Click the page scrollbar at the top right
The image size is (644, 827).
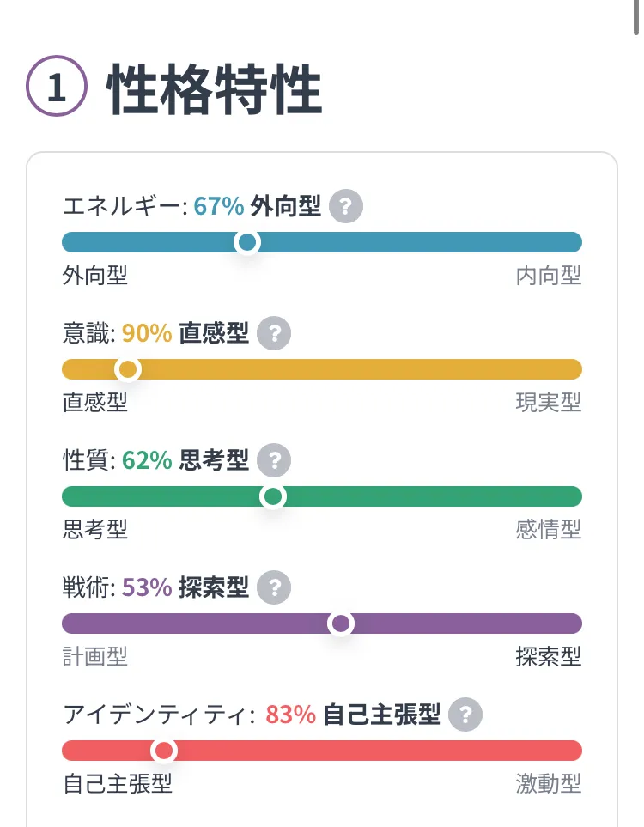pos(635,17)
